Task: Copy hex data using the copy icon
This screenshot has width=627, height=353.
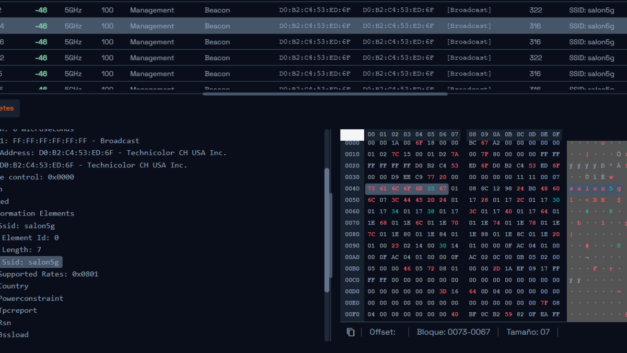Action: [x=351, y=332]
